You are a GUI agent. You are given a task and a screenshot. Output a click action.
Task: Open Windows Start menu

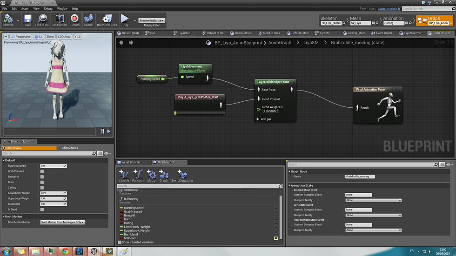tap(7, 251)
